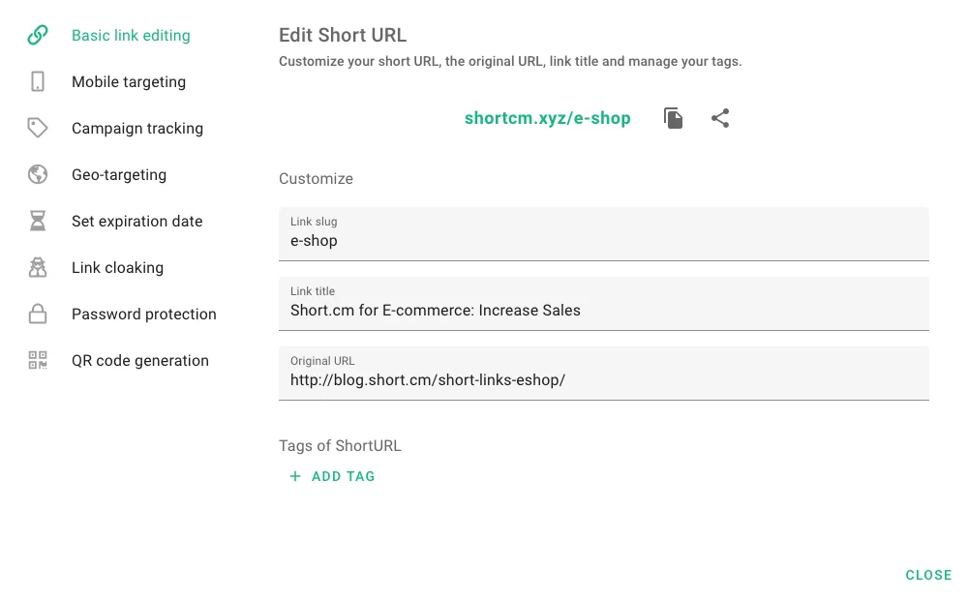
Task: Open the shortcm.xyz/e-shop link
Action: coord(547,117)
